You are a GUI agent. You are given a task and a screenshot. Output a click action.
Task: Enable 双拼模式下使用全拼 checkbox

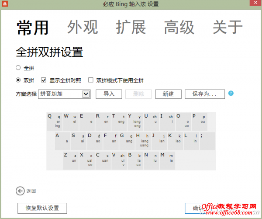click(91, 80)
